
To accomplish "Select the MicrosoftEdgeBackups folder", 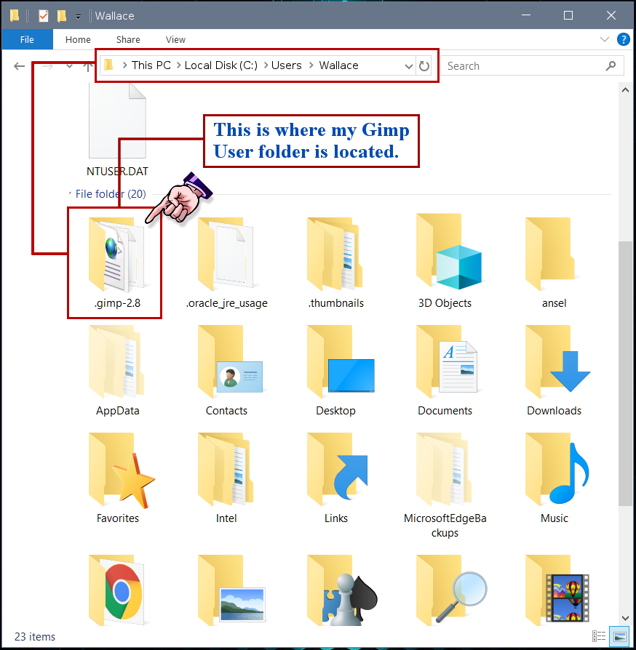I will point(445,485).
